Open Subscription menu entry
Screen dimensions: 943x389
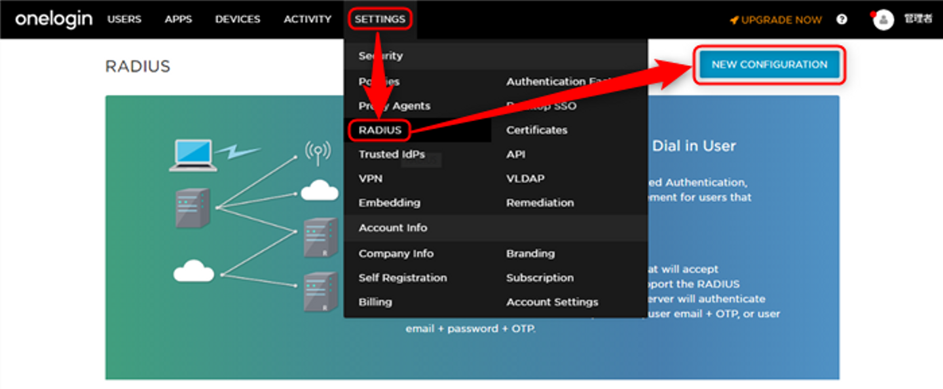(540, 278)
